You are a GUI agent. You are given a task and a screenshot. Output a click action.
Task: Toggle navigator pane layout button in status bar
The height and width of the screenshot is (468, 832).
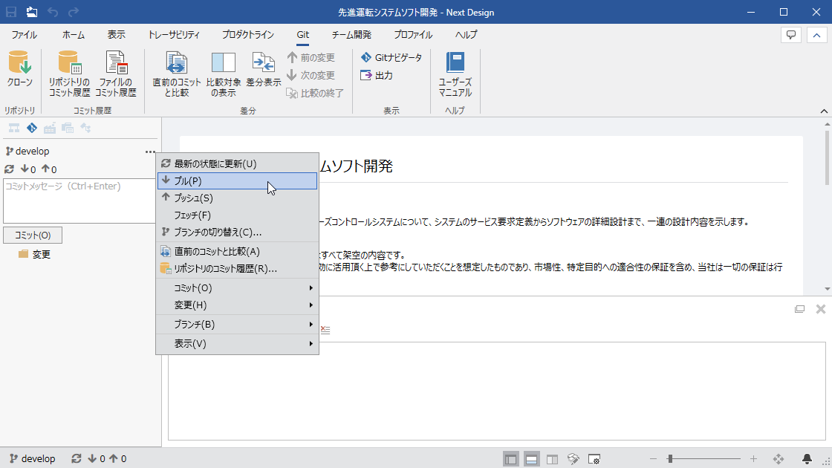[x=511, y=459]
